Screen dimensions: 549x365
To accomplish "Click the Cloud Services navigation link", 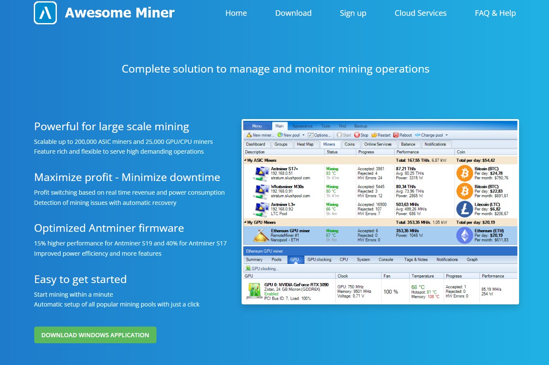I will click(421, 13).
